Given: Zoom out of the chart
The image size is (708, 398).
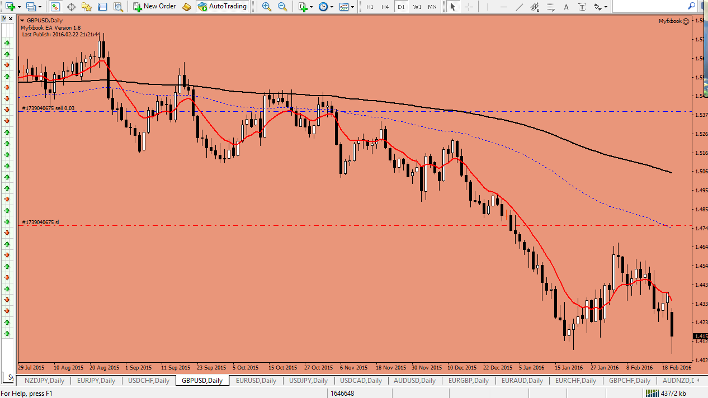Looking at the screenshot, I should (282, 7).
